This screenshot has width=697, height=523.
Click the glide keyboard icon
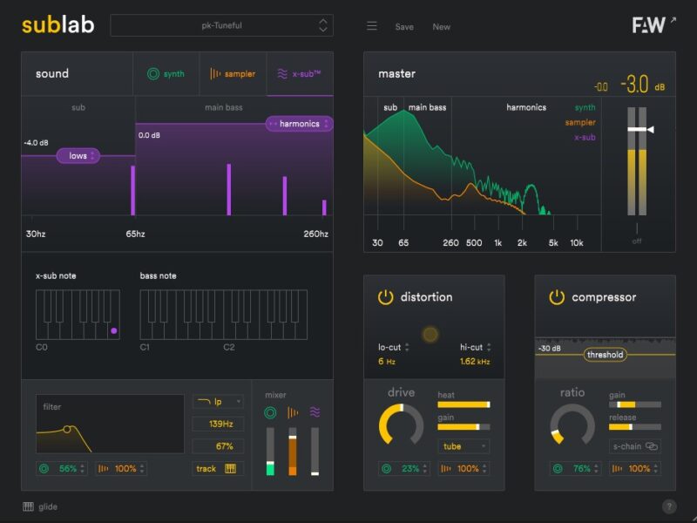28,506
